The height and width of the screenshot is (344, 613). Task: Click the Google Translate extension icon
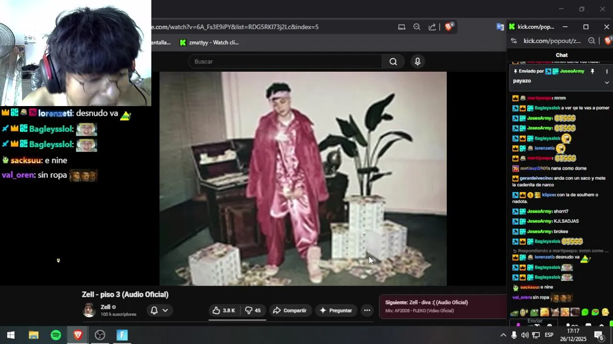tap(500, 27)
